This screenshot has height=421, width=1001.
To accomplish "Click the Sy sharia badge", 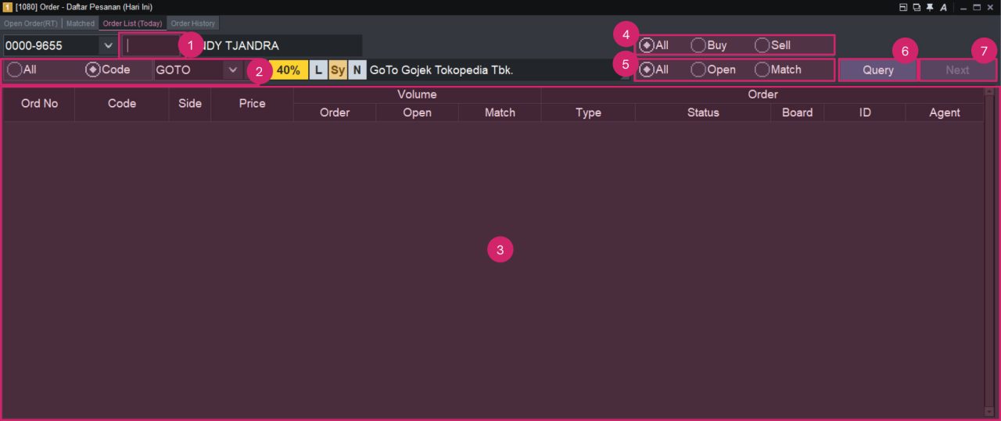I will pyautogui.click(x=337, y=70).
